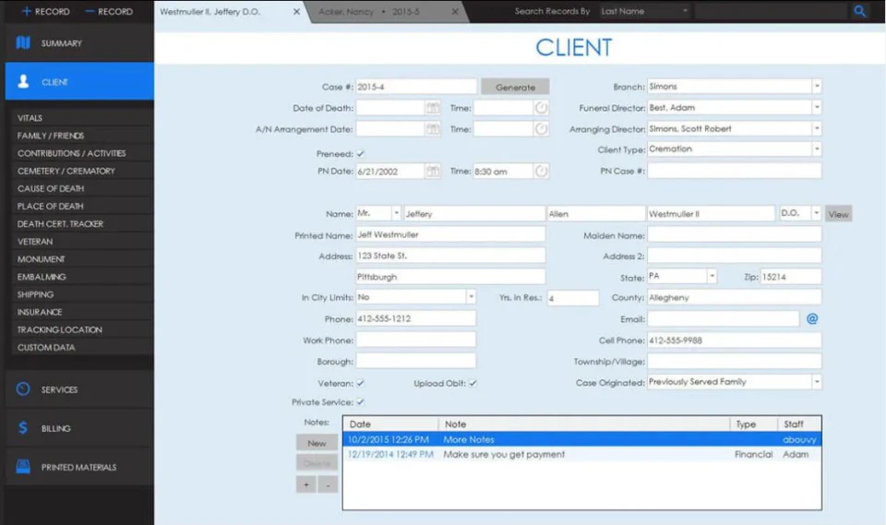
Task: Expand the Case Originated dropdown
Action: tap(817, 382)
